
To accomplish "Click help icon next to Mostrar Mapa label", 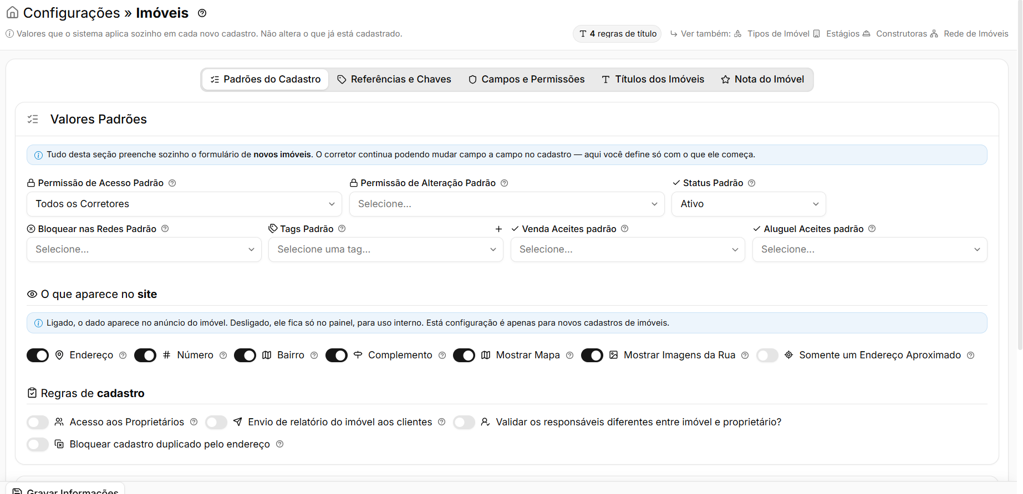I will [570, 356].
